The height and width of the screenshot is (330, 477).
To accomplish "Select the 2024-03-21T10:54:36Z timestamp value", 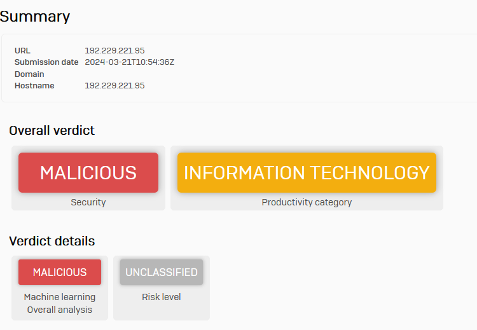I will (130, 62).
